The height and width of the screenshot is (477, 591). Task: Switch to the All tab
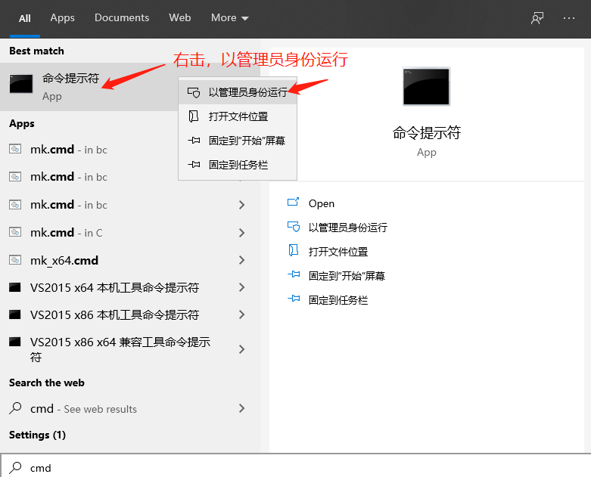point(25,18)
